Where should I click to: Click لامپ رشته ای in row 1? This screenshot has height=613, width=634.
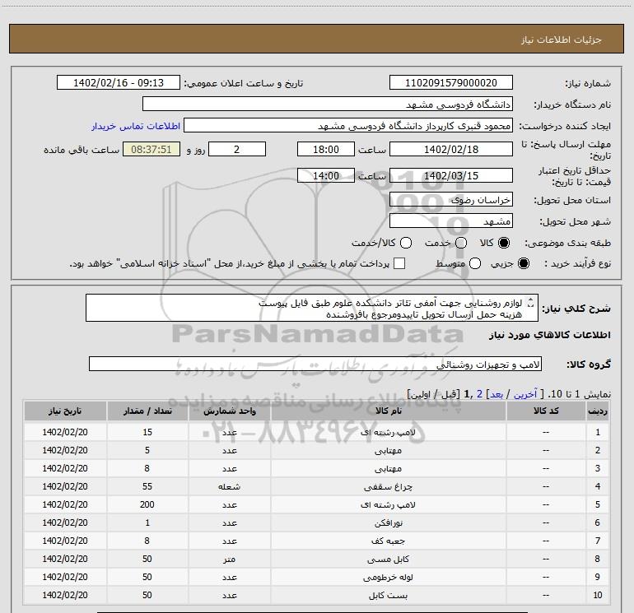click(388, 432)
